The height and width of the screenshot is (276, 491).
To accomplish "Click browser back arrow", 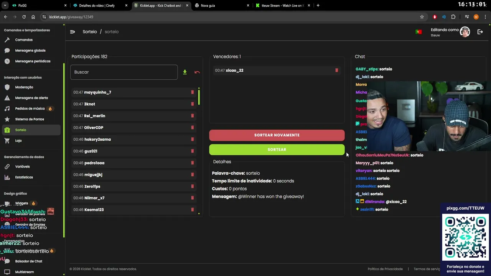I will click(5, 17).
